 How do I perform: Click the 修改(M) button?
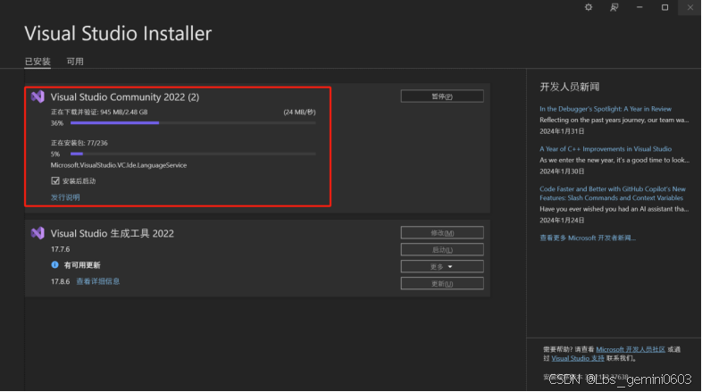[442, 233]
